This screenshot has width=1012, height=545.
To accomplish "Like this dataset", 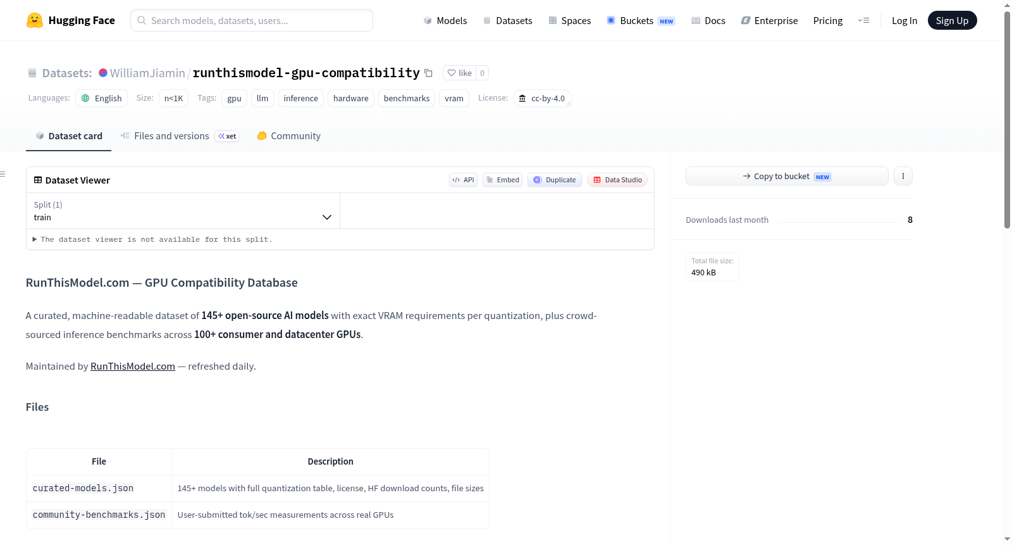I will [460, 73].
